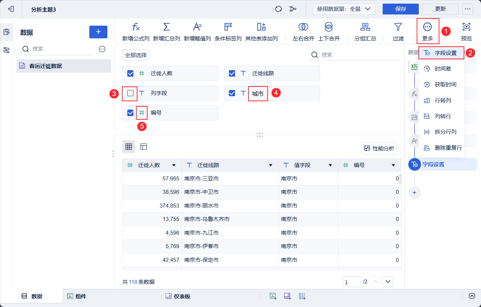Select the A= assignment step icon in step flow
Viewport: 481px width, 307px height.
click(x=414, y=141)
